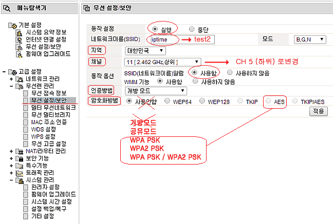This screenshot has width=334, height=224.
Task: Expand the 네트워크 관리 tree node
Action: pyautogui.click(x=11, y=79)
